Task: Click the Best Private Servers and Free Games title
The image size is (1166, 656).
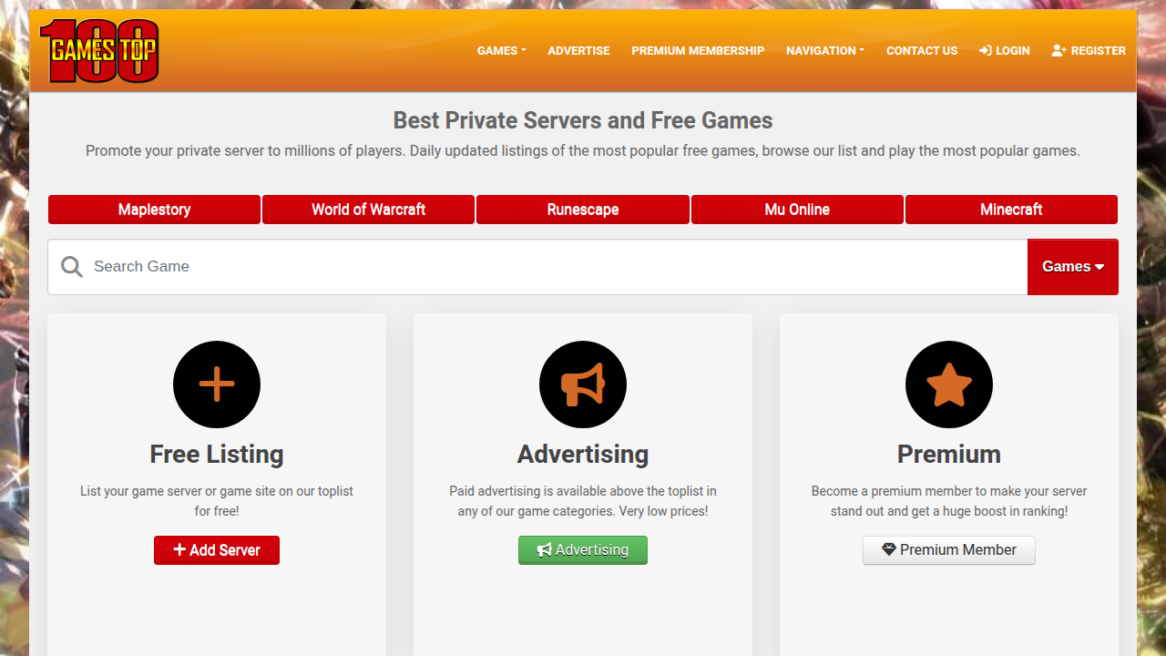Action: click(583, 120)
